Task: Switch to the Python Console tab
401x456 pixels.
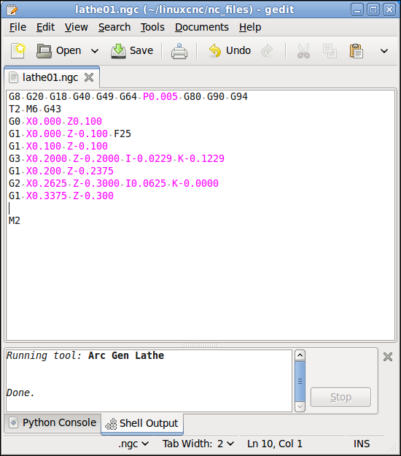Action: coord(52,422)
